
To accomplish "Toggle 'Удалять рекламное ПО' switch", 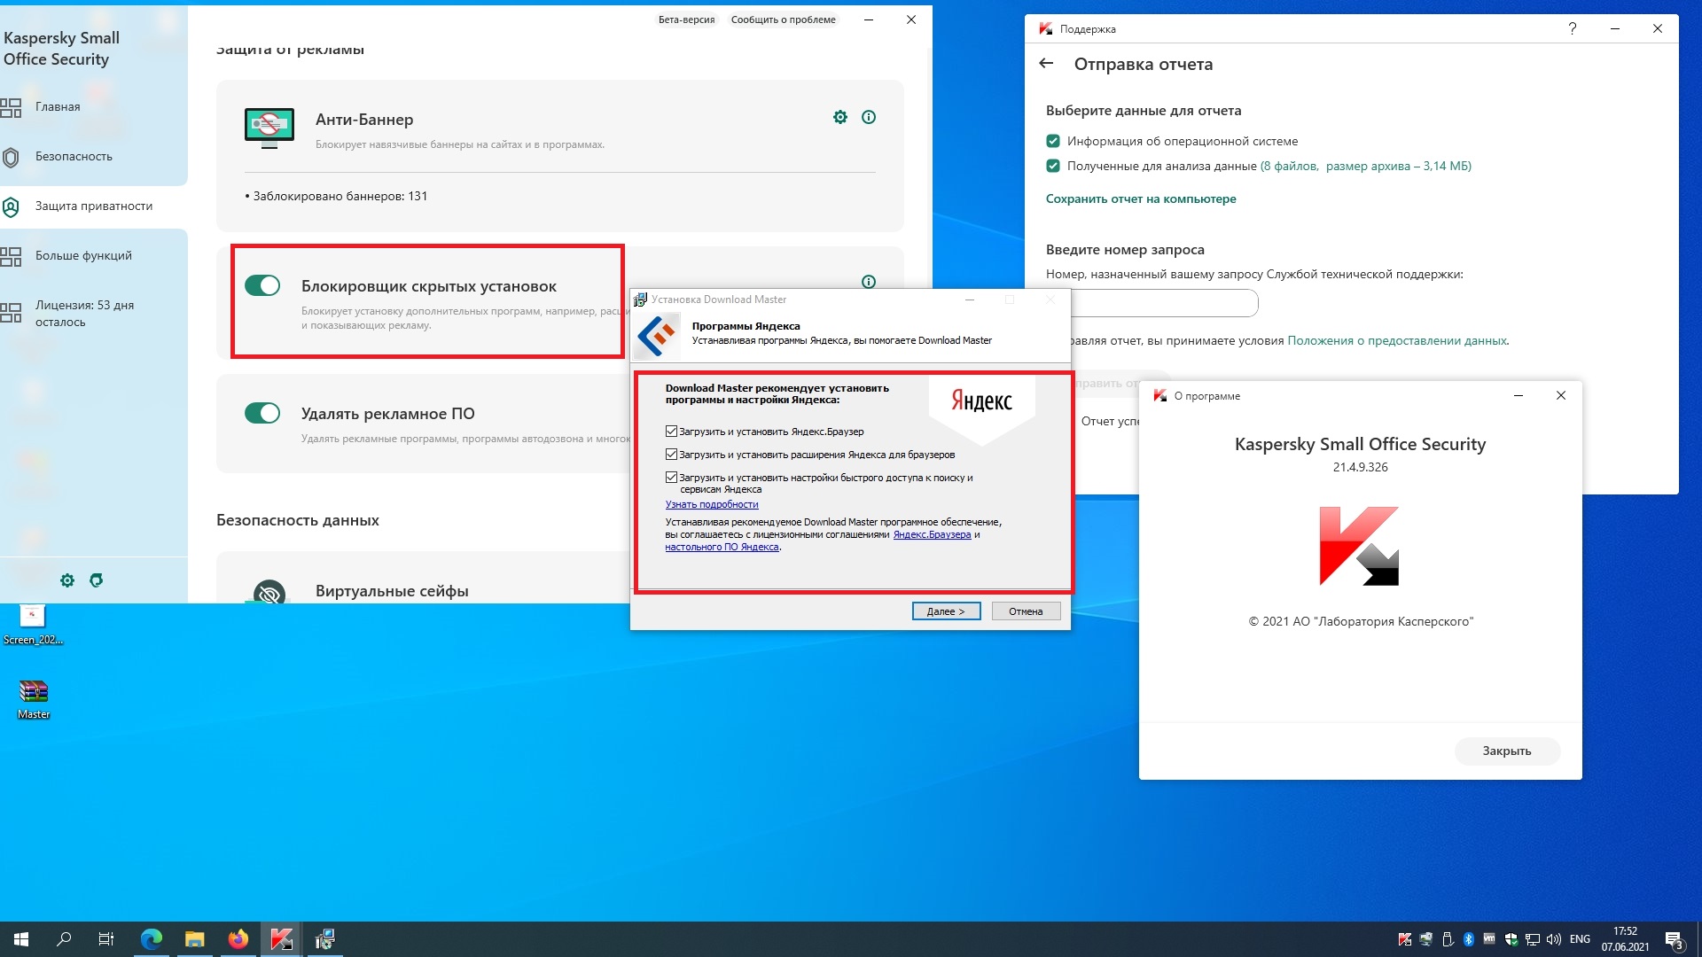I will pyautogui.click(x=262, y=413).
